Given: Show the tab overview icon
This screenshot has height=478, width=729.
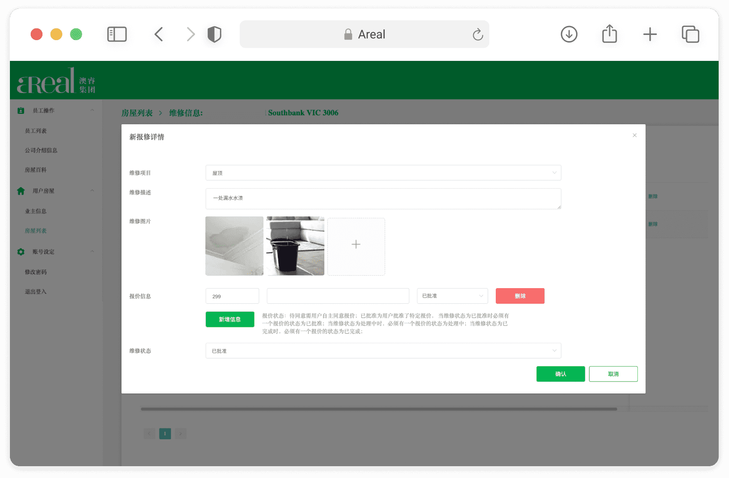Looking at the screenshot, I should pyautogui.click(x=690, y=34).
